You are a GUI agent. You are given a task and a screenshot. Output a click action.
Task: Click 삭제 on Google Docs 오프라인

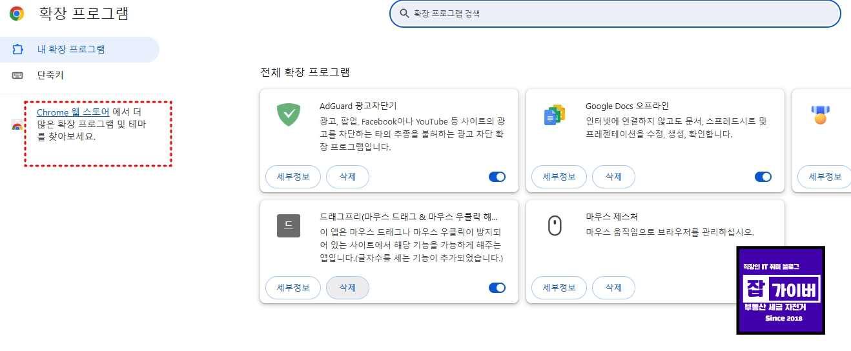613,177
